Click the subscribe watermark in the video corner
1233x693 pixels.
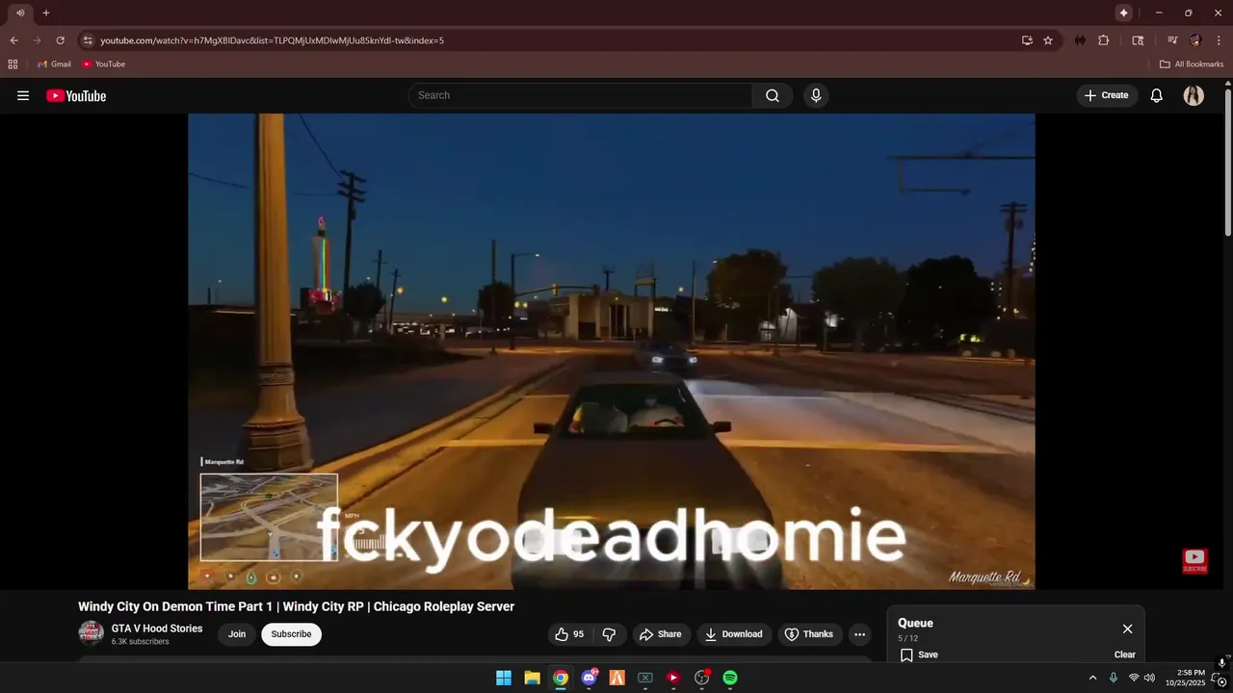[1194, 560]
